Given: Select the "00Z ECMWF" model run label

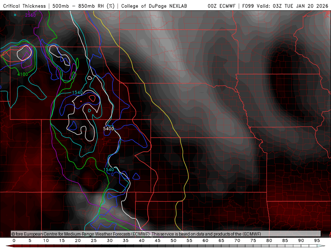Looking at the screenshot, I should (x=221, y=6).
